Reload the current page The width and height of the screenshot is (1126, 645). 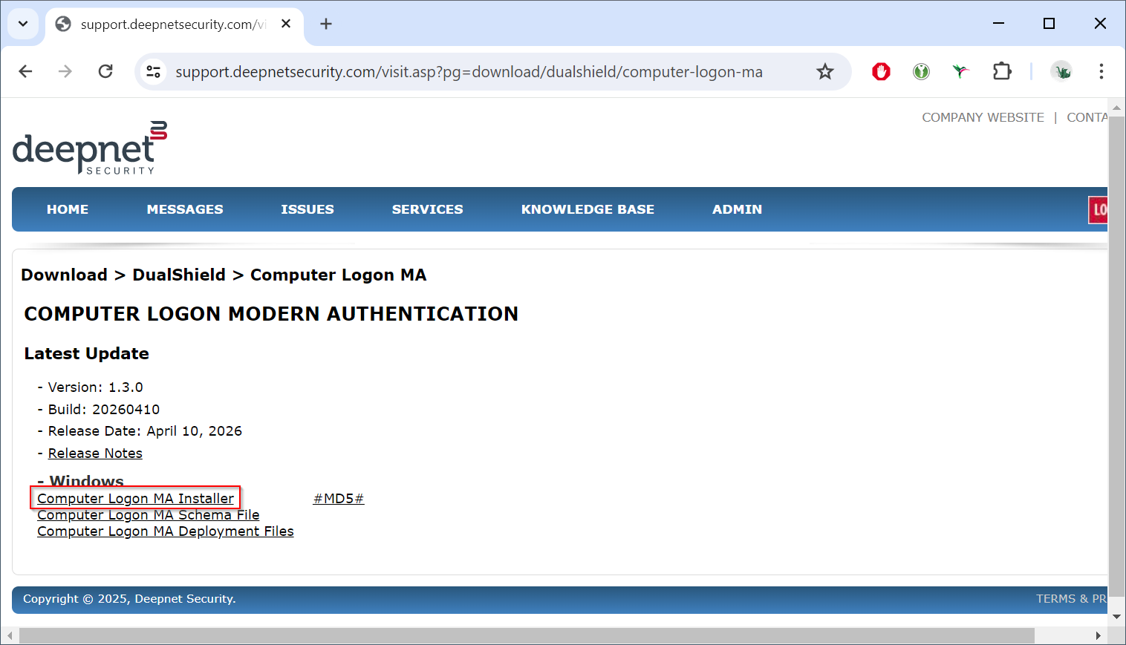point(105,71)
